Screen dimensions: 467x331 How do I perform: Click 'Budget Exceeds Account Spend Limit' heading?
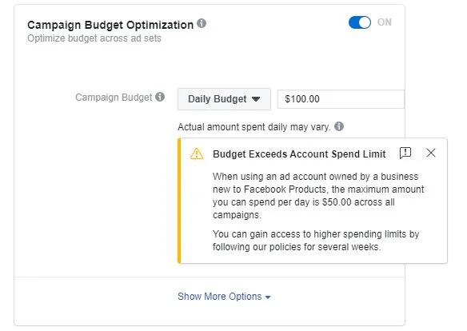tap(299, 154)
